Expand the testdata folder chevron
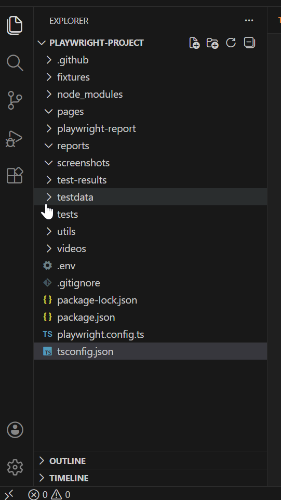The height and width of the screenshot is (500, 281). coord(49,197)
